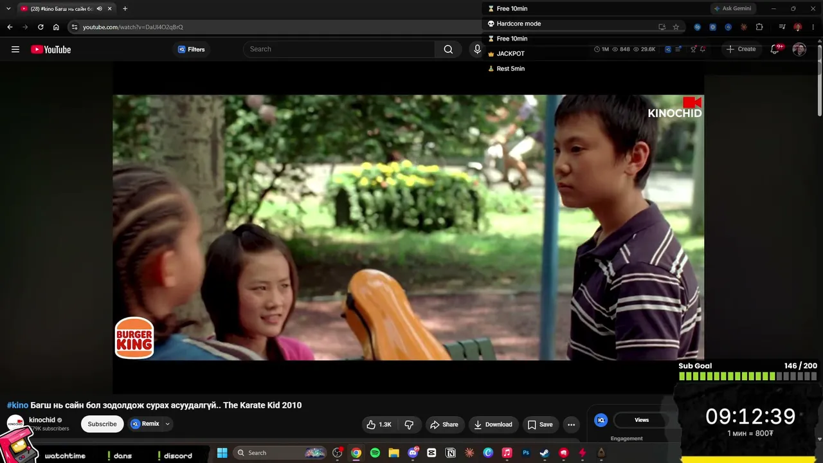The image size is (823, 463).
Task: Reload the page in Chrome
Action: point(41,27)
